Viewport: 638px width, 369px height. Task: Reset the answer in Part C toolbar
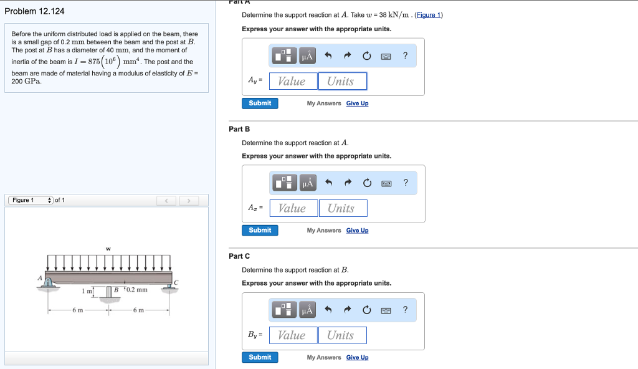[367, 310]
